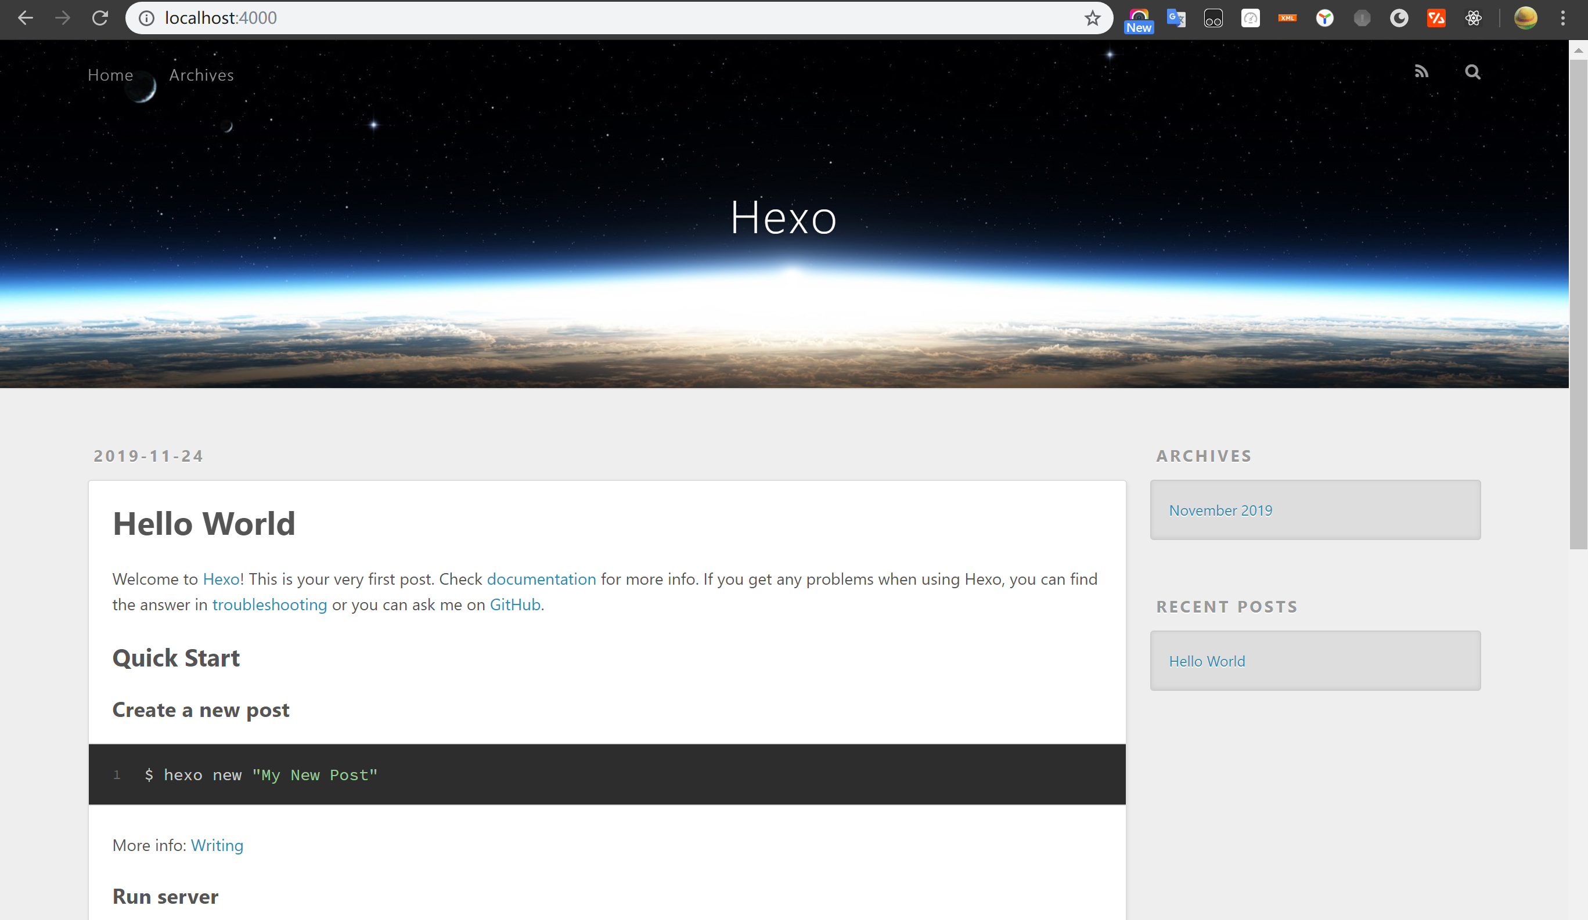Image resolution: width=1588 pixels, height=920 pixels.
Task: Open the Writing link after More info
Action: click(217, 846)
